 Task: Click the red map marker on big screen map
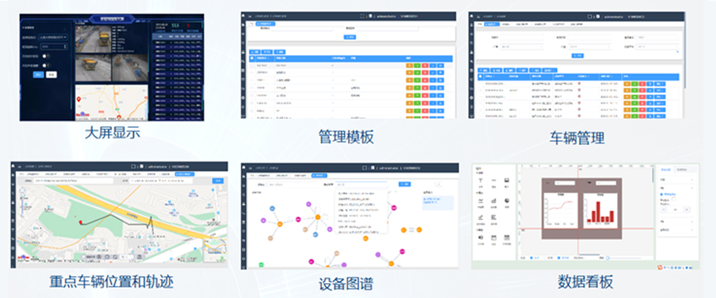coord(78,100)
